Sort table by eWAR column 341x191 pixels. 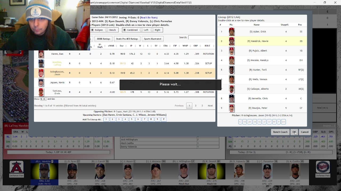click(111, 46)
